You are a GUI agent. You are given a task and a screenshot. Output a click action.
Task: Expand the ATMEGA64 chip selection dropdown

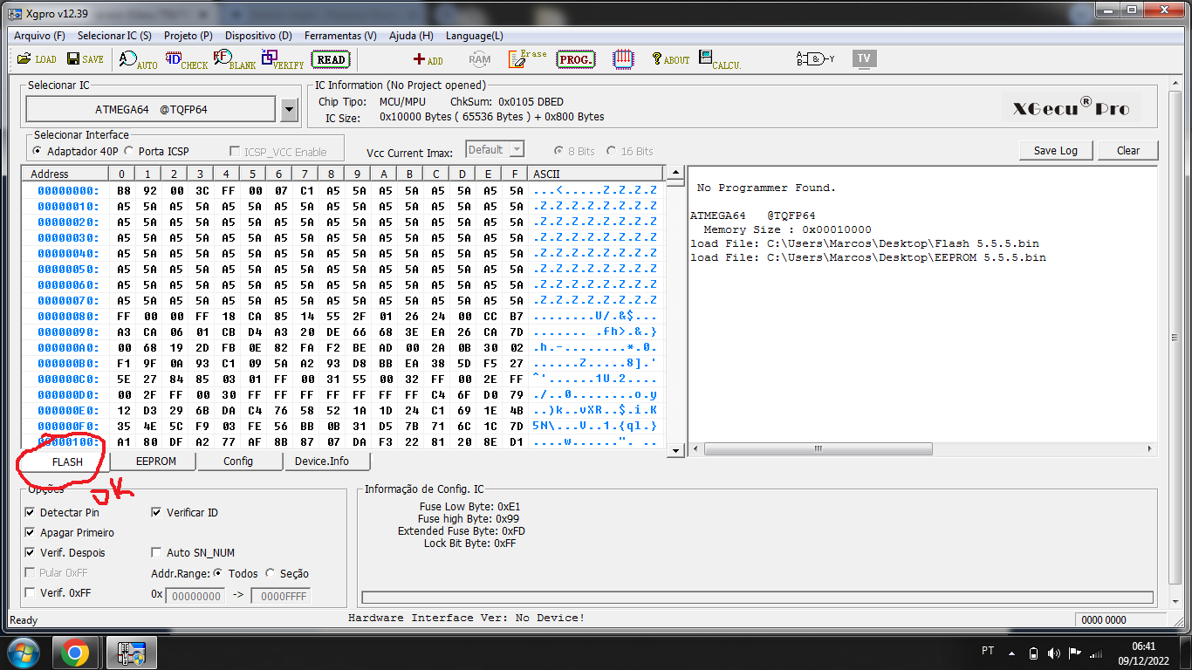click(x=291, y=110)
